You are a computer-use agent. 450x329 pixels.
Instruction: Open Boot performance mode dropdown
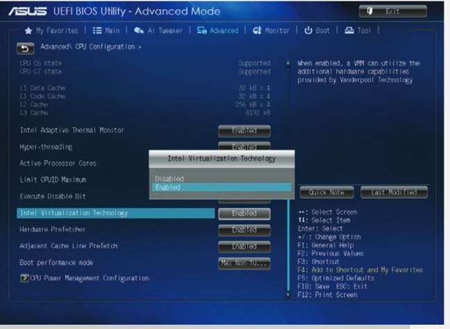[x=244, y=263]
